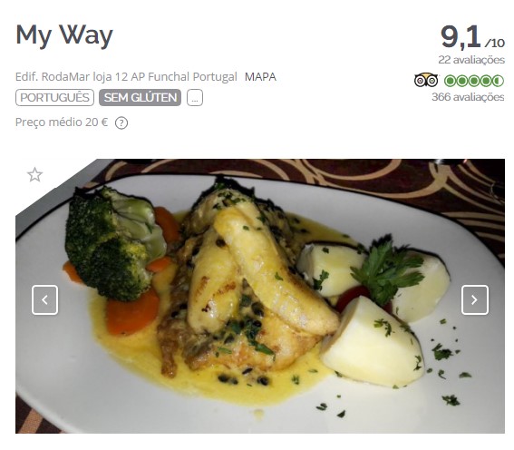Open the fish dish photo

point(260,296)
